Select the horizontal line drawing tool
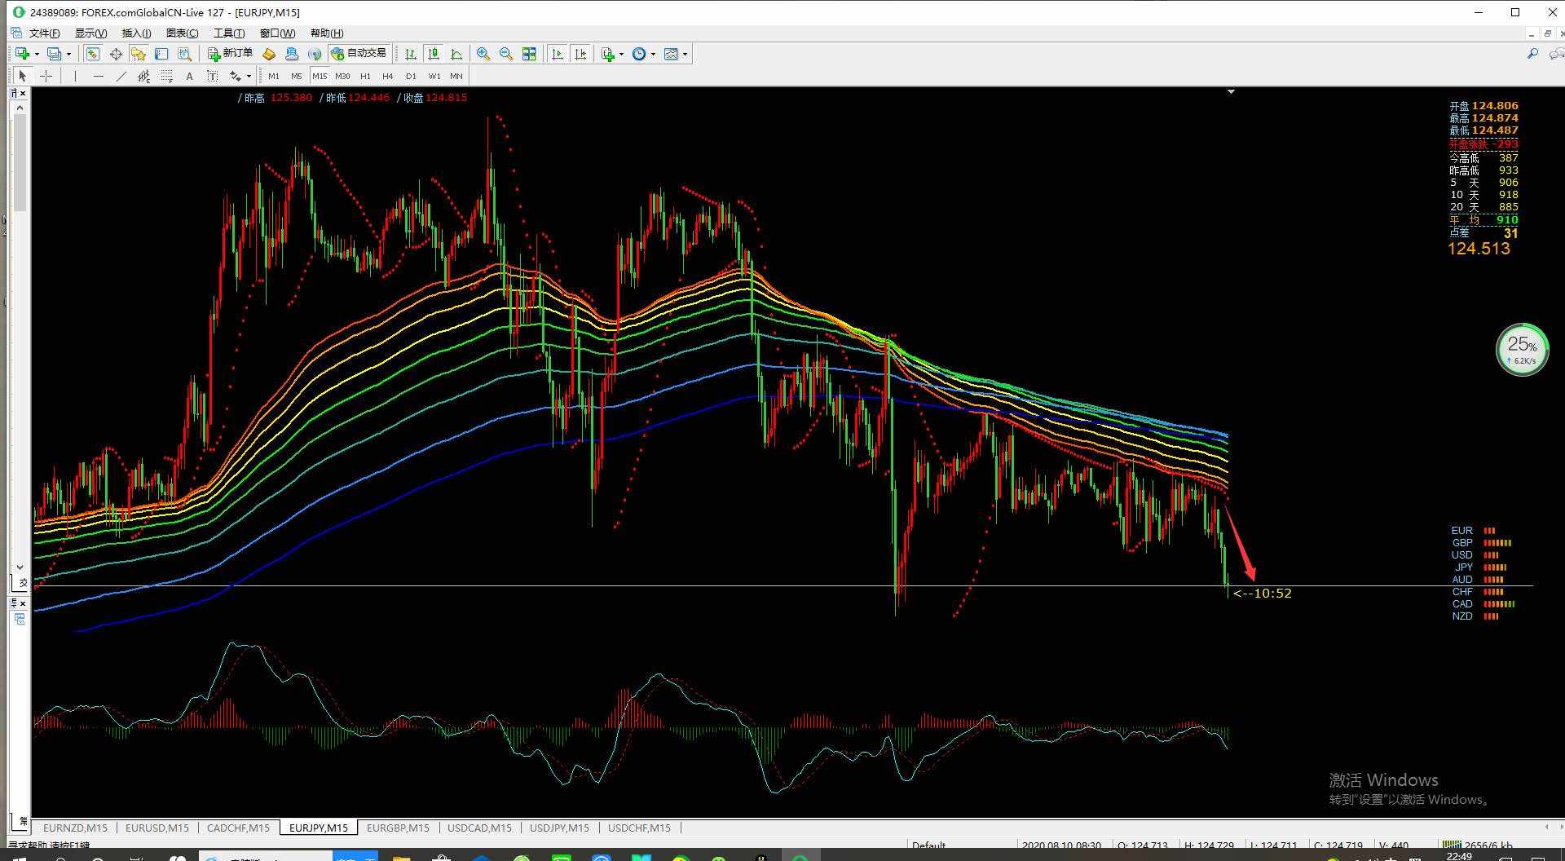 (x=98, y=76)
